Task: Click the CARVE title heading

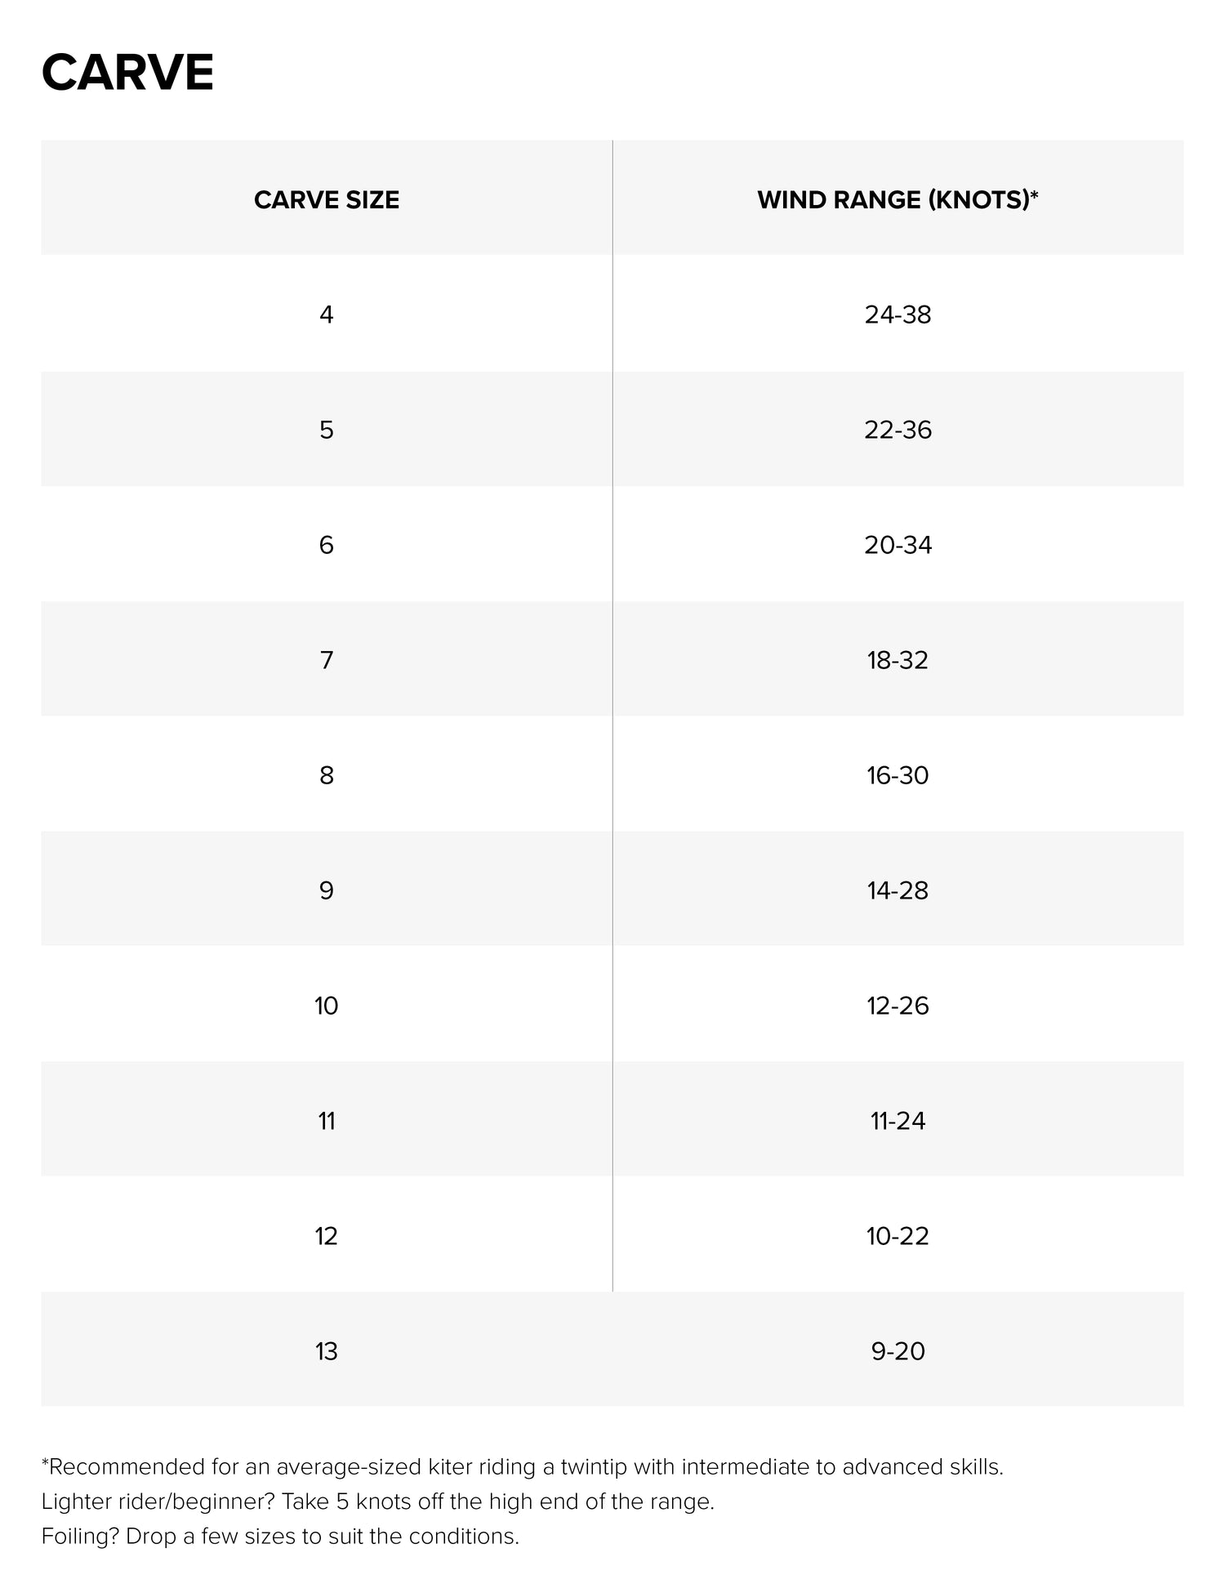Action: [127, 73]
